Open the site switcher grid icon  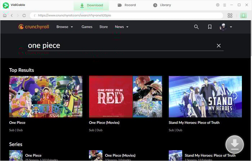(x=230, y=16)
